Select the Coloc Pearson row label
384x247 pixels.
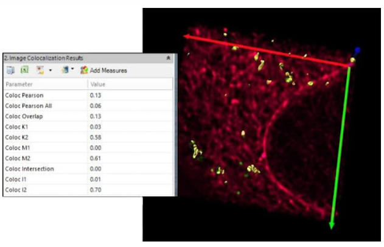(x=24, y=96)
